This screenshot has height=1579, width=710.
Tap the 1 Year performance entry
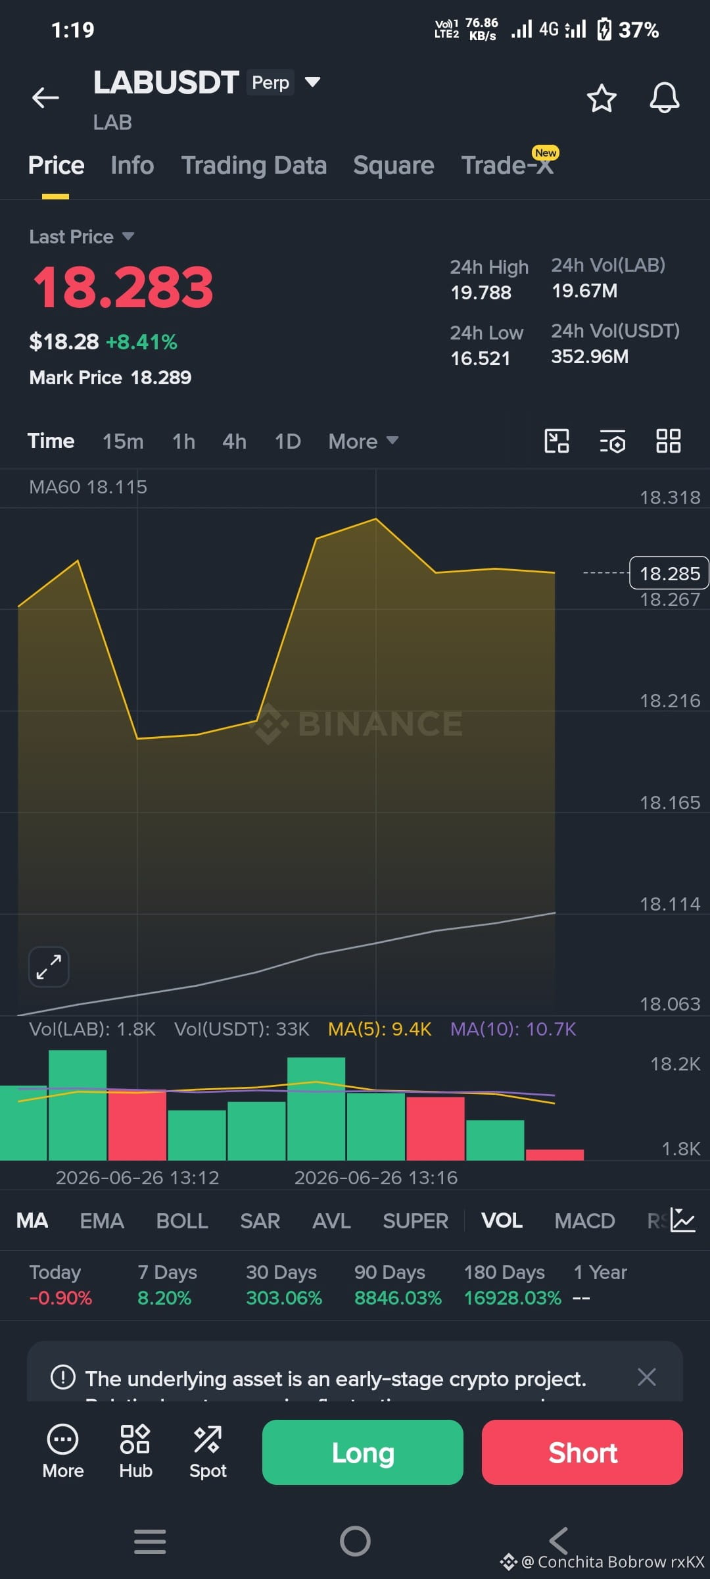pos(600,1285)
